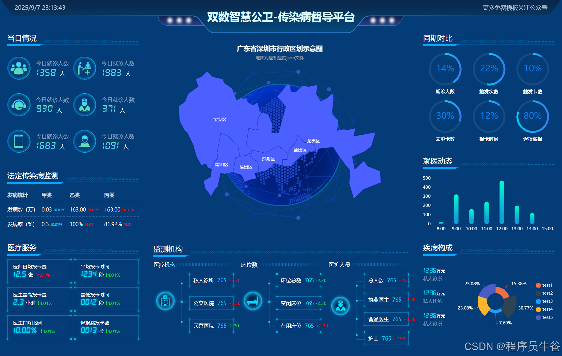The width and height of the screenshot is (562, 356).
Task: Select 福田区 on the map
Action: pos(246,167)
